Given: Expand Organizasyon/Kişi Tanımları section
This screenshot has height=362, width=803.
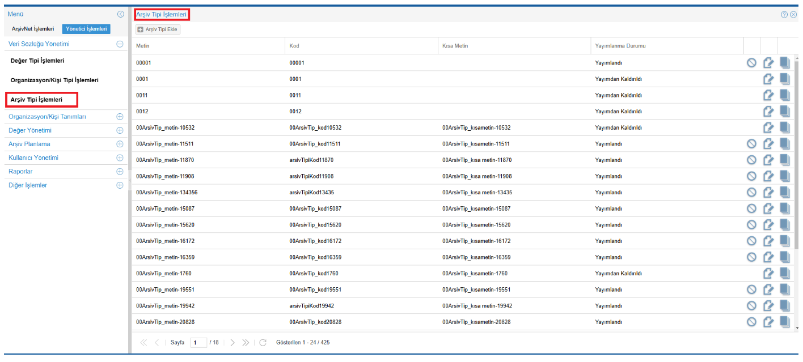Looking at the screenshot, I should 120,117.
